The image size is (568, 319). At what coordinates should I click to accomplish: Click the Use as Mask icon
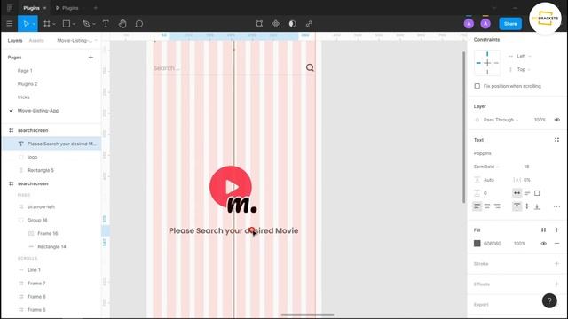[x=292, y=24]
